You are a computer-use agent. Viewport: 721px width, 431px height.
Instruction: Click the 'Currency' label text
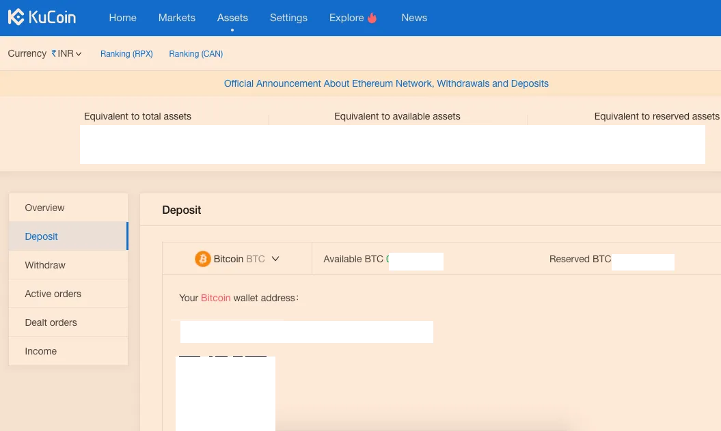(x=27, y=53)
